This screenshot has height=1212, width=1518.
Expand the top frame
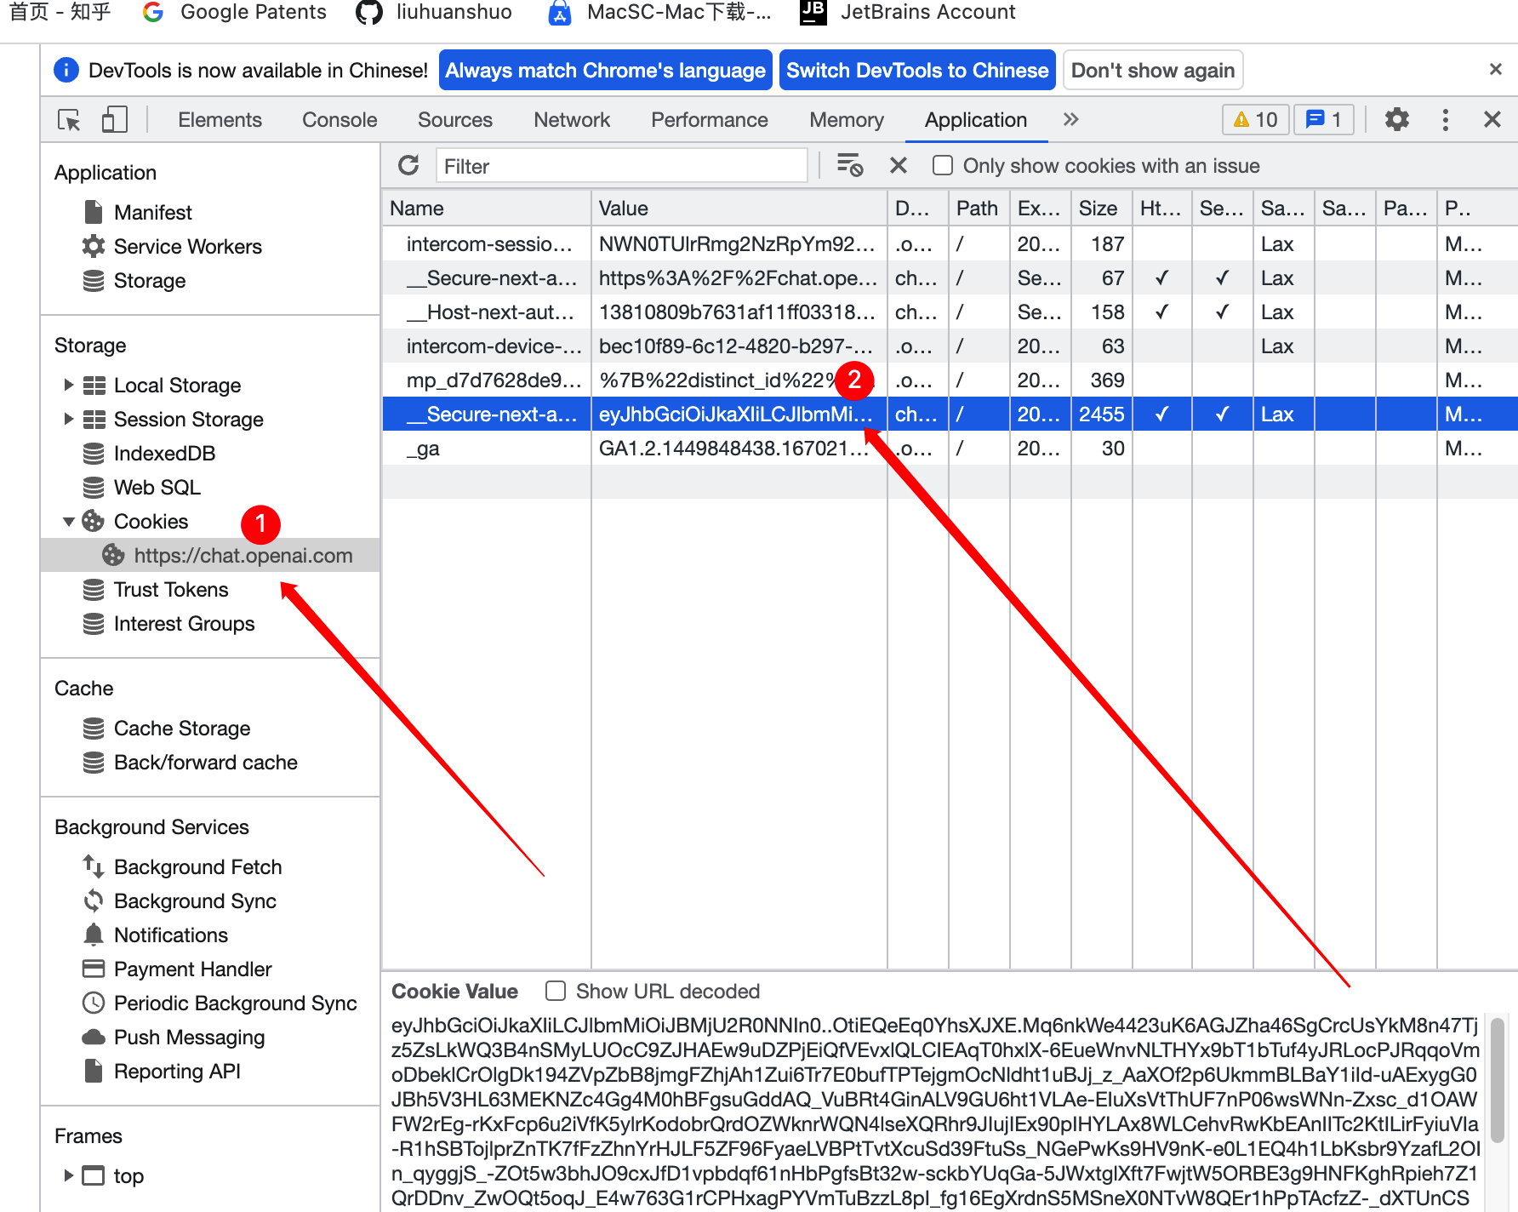click(x=69, y=1175)
